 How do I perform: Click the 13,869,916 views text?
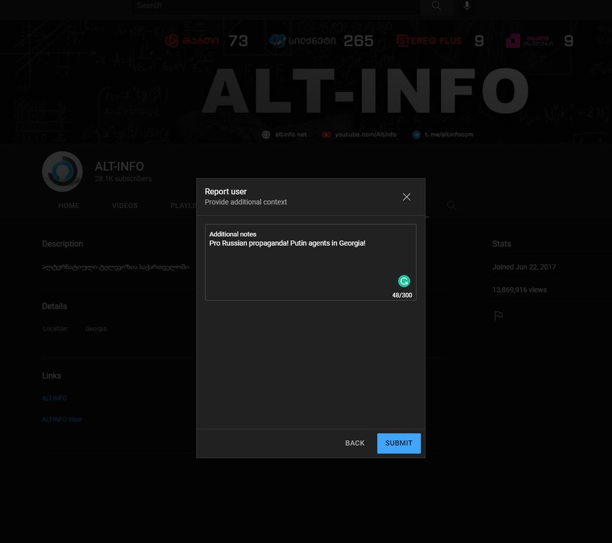[519, 290]
